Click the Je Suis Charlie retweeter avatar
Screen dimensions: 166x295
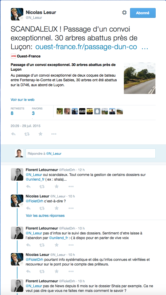(82, 111)
